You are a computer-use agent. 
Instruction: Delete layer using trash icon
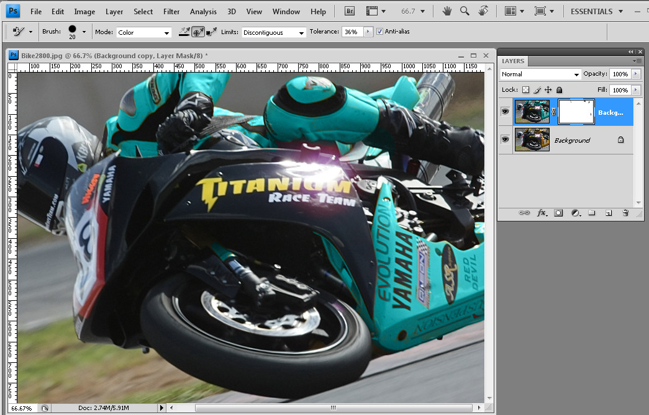625,213
